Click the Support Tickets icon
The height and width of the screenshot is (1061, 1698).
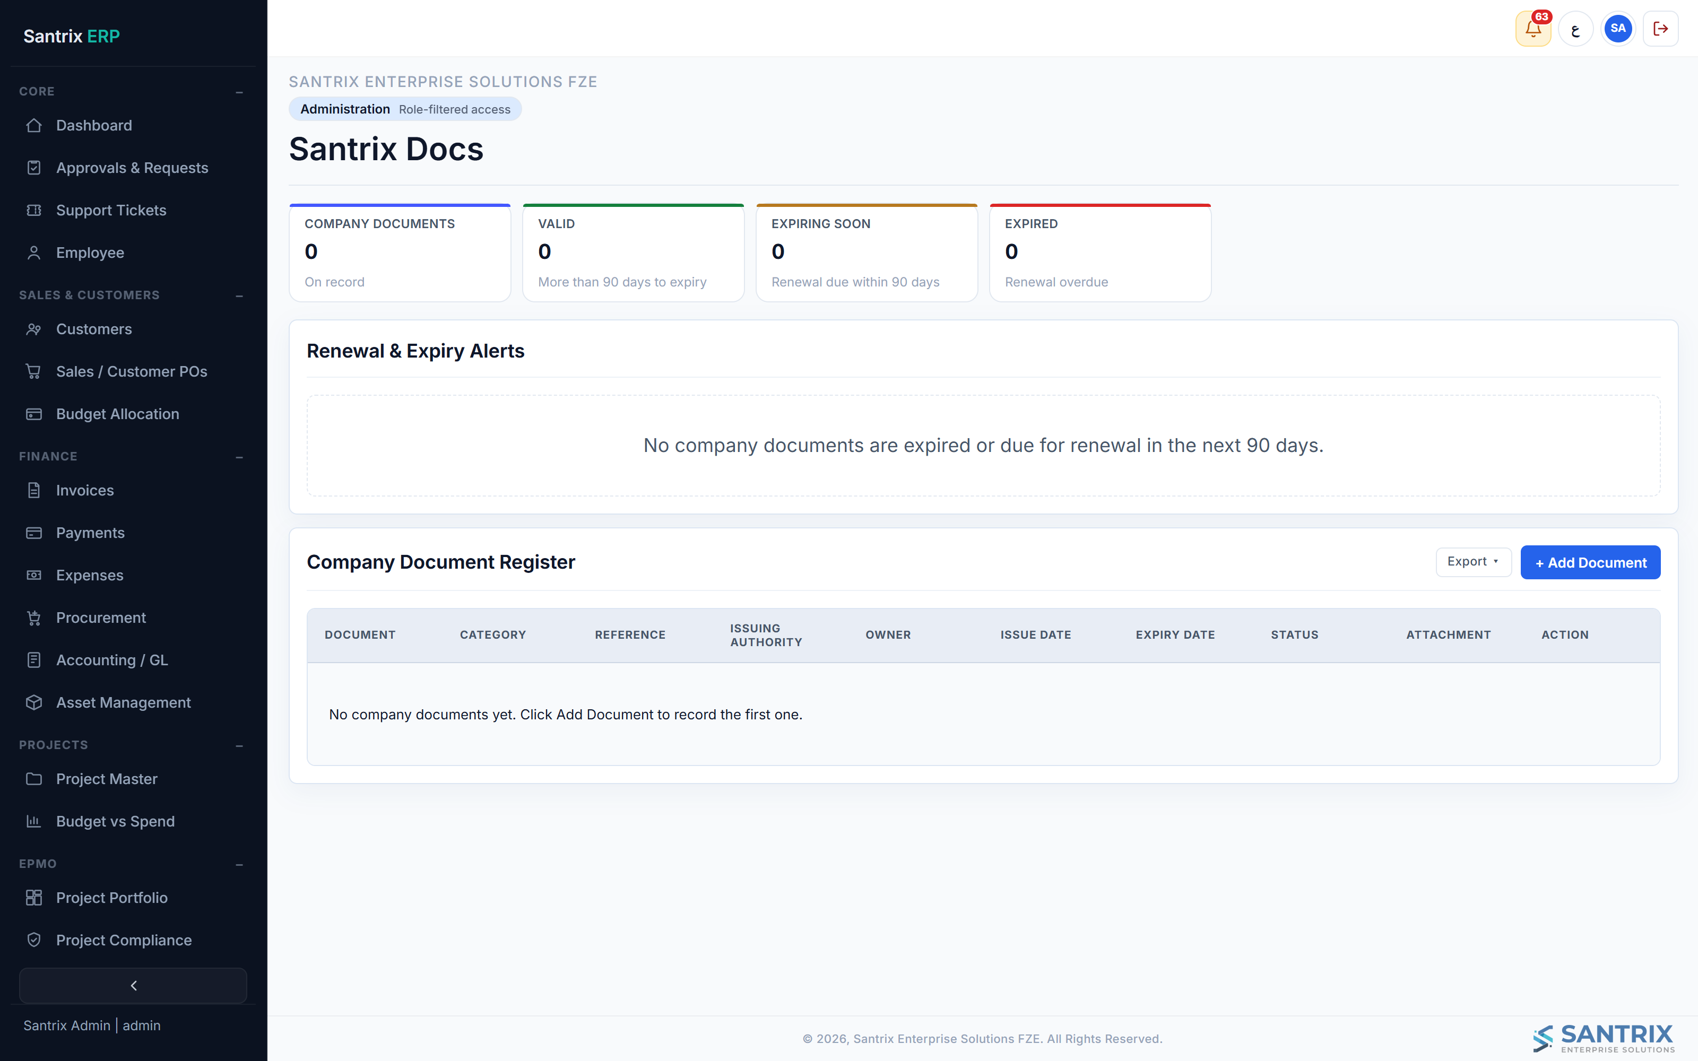coord(33,210)
